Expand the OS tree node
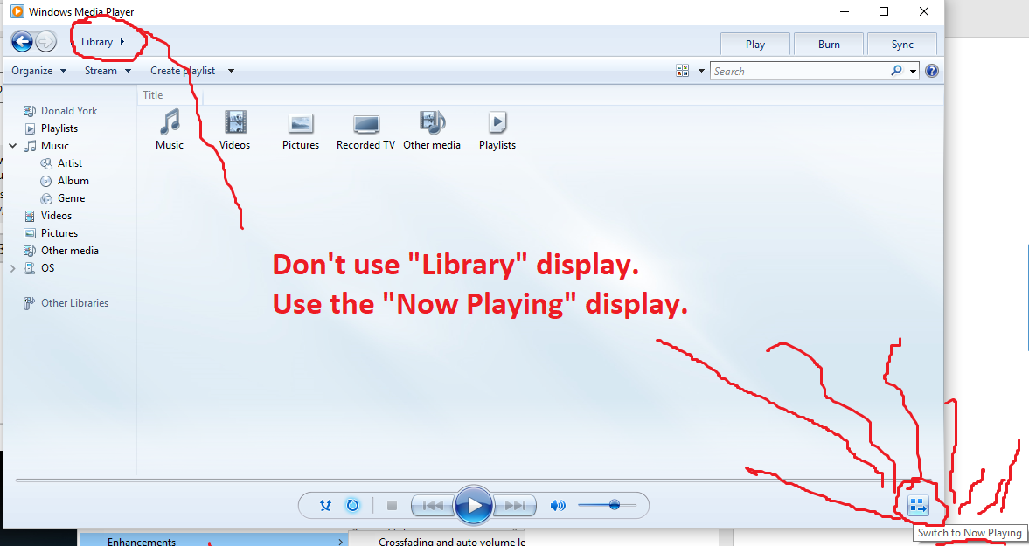 pyautogui.click(x=12, y=268)
